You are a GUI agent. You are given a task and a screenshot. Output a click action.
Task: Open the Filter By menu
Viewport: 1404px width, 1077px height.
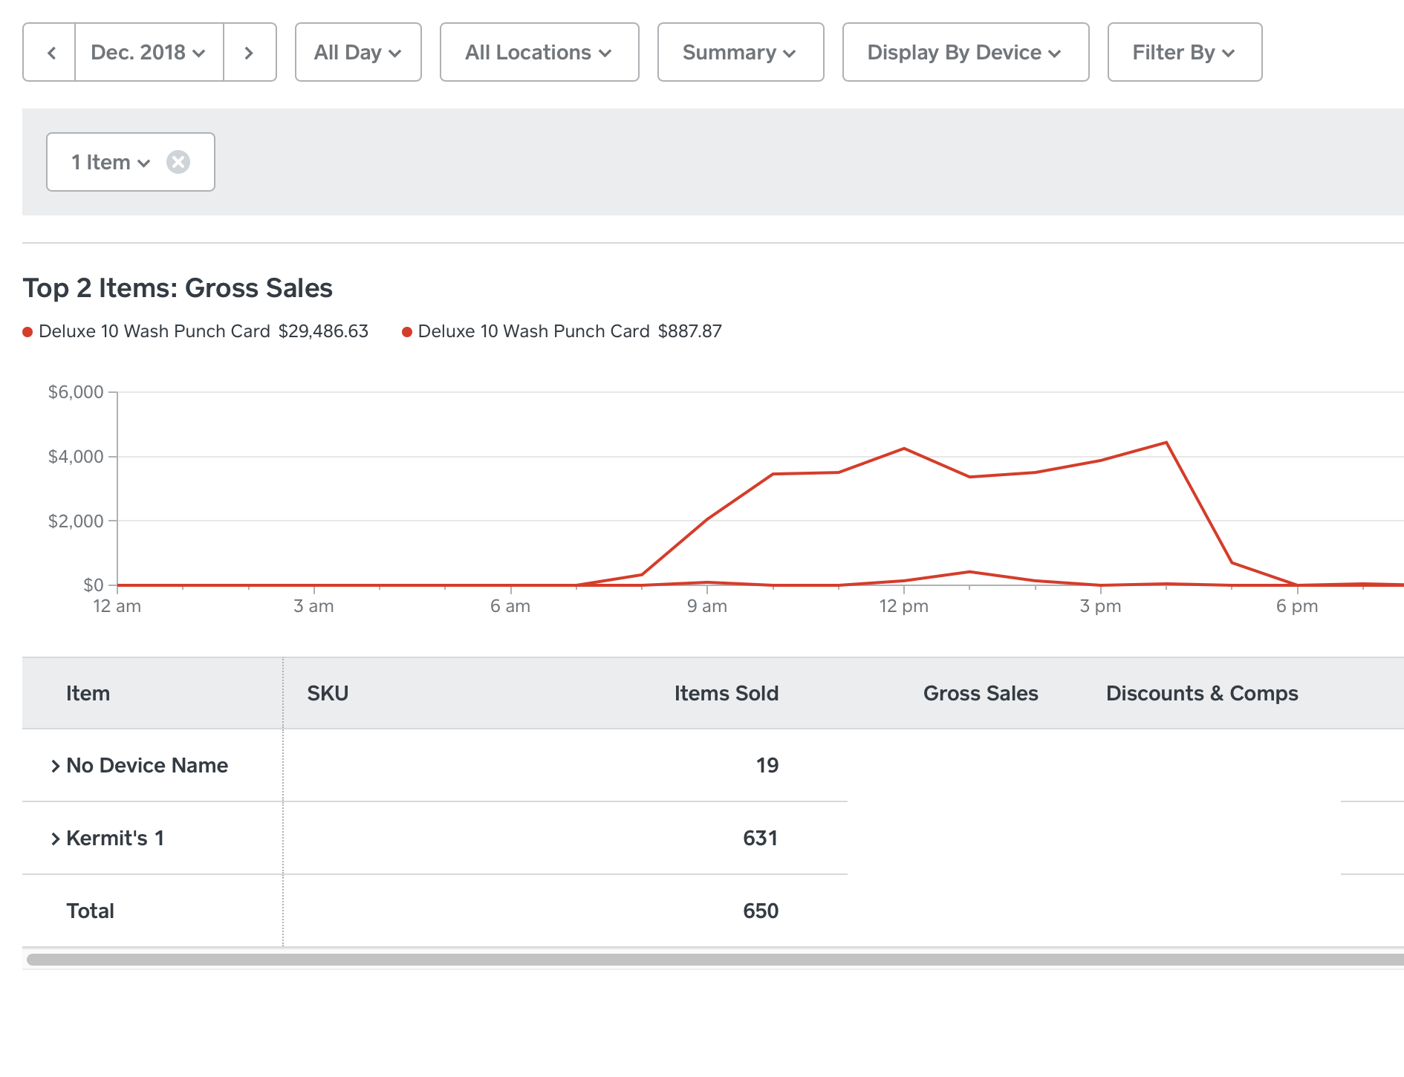(x=1184, y=53)
